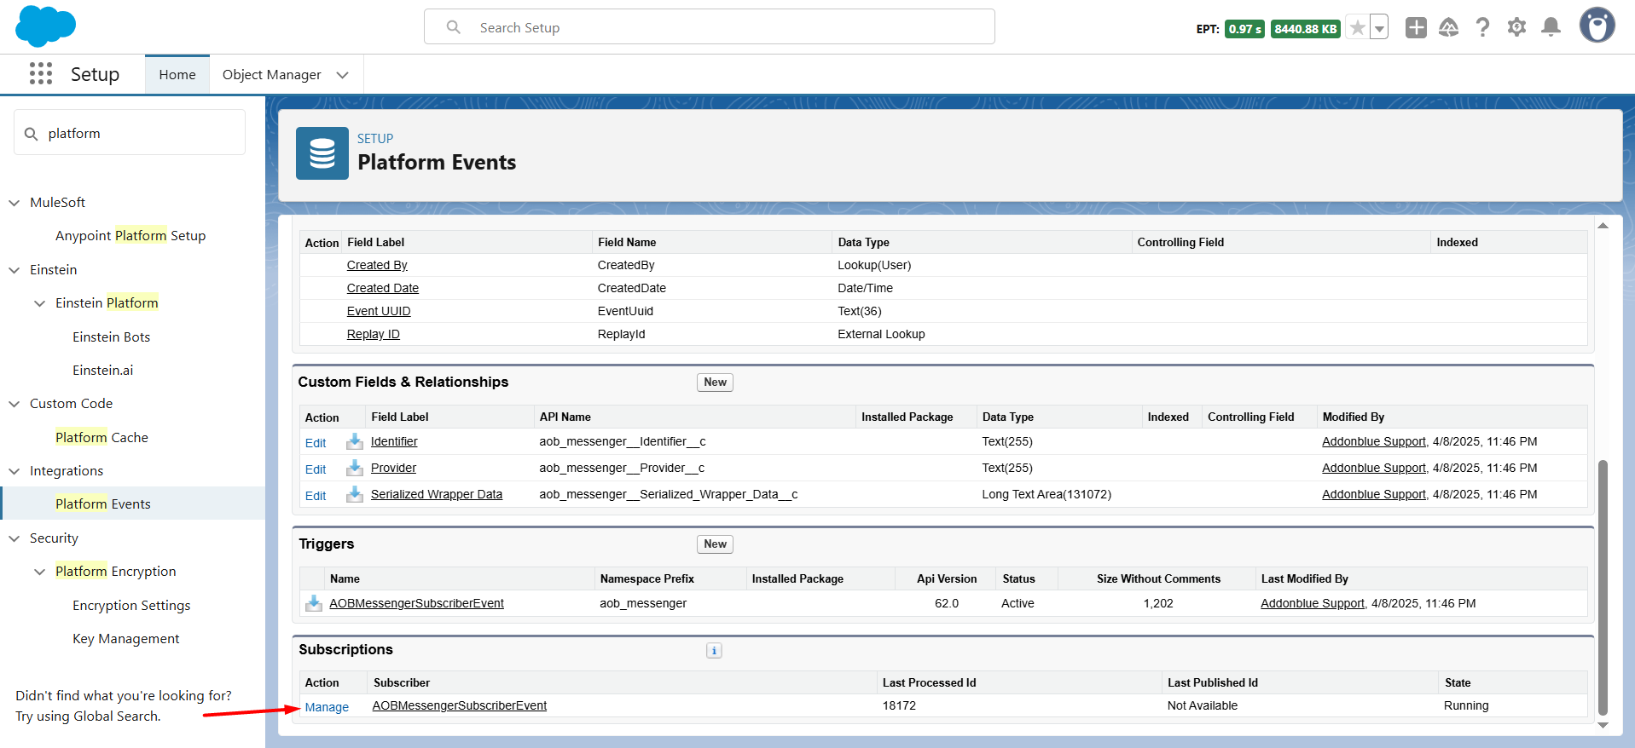Viewport: 1635px width, 748px height.
Task: Open Einstein Bots setup page
Action: [x=111, y=337]
